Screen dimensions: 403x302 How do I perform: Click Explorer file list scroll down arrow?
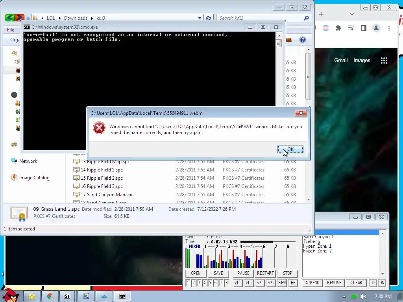tap(309, 199)
